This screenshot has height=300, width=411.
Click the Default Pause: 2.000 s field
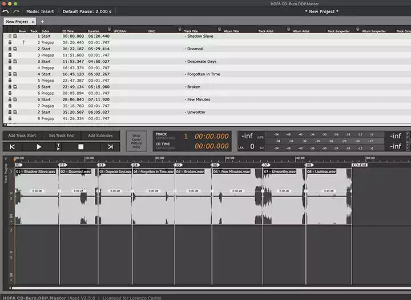point(87,11)
